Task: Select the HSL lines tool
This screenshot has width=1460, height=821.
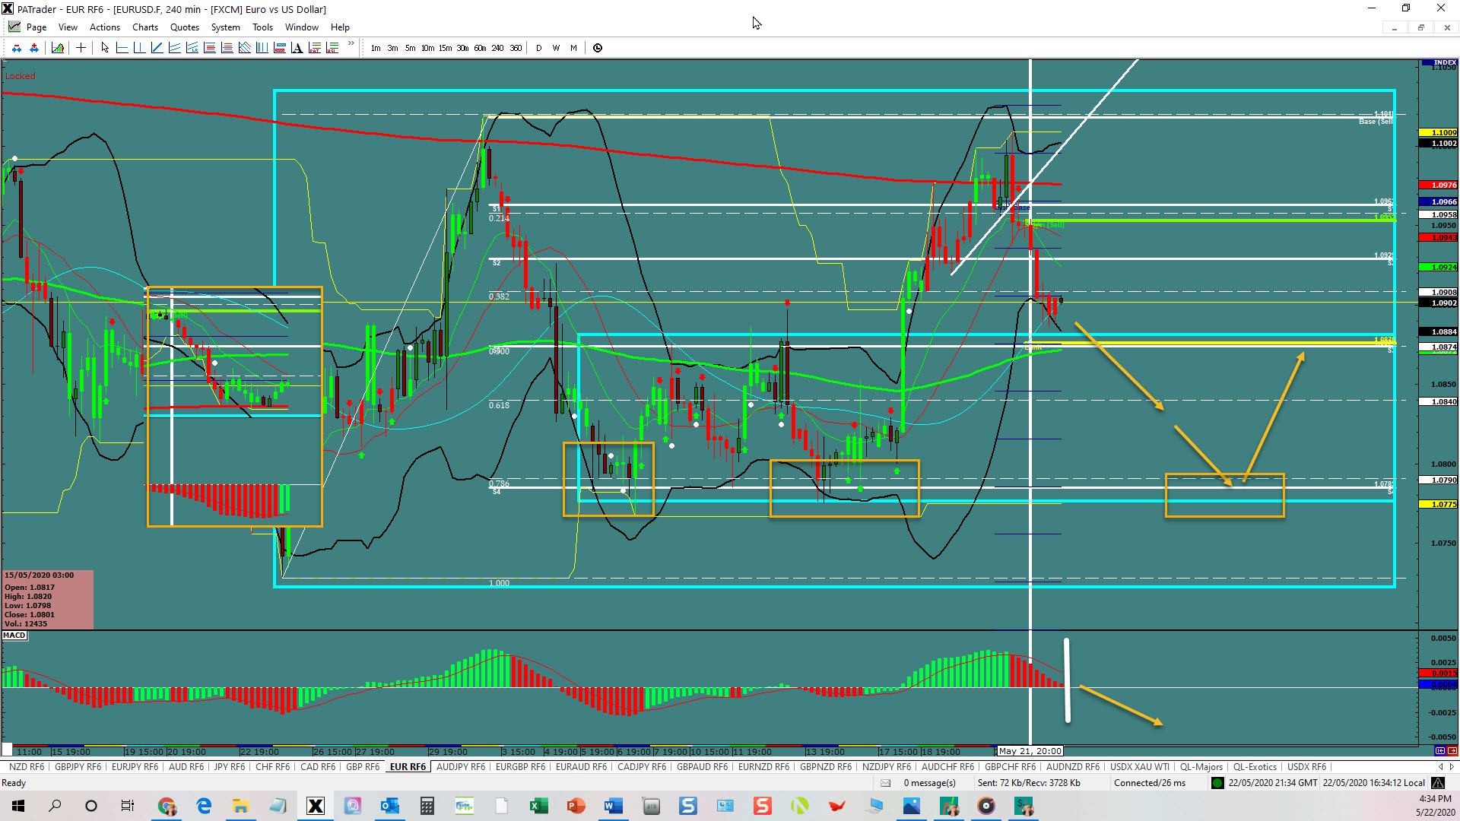Action: [332, 48]
